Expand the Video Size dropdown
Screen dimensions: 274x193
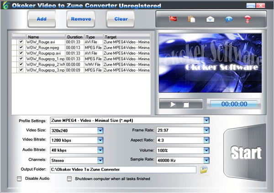coord(100,130)
